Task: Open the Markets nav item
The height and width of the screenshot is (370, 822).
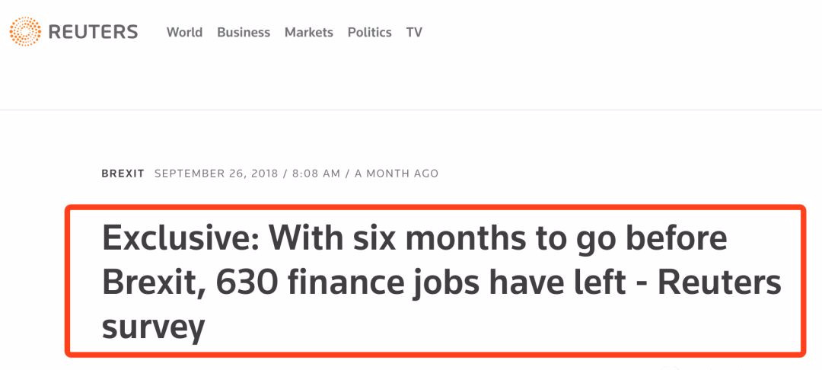Action: tap(308, 33)
